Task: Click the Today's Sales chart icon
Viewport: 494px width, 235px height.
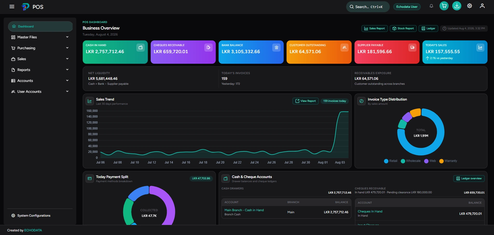Action: tap(480, 47)
